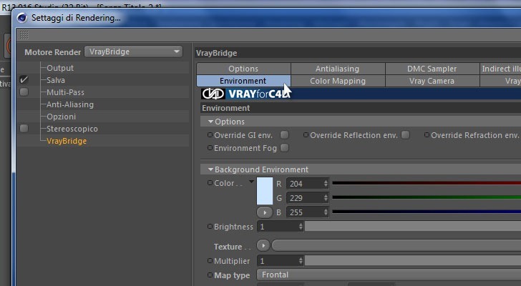
Task: Click animation dot beside Multiplier
Action: (x=210, y=261)
